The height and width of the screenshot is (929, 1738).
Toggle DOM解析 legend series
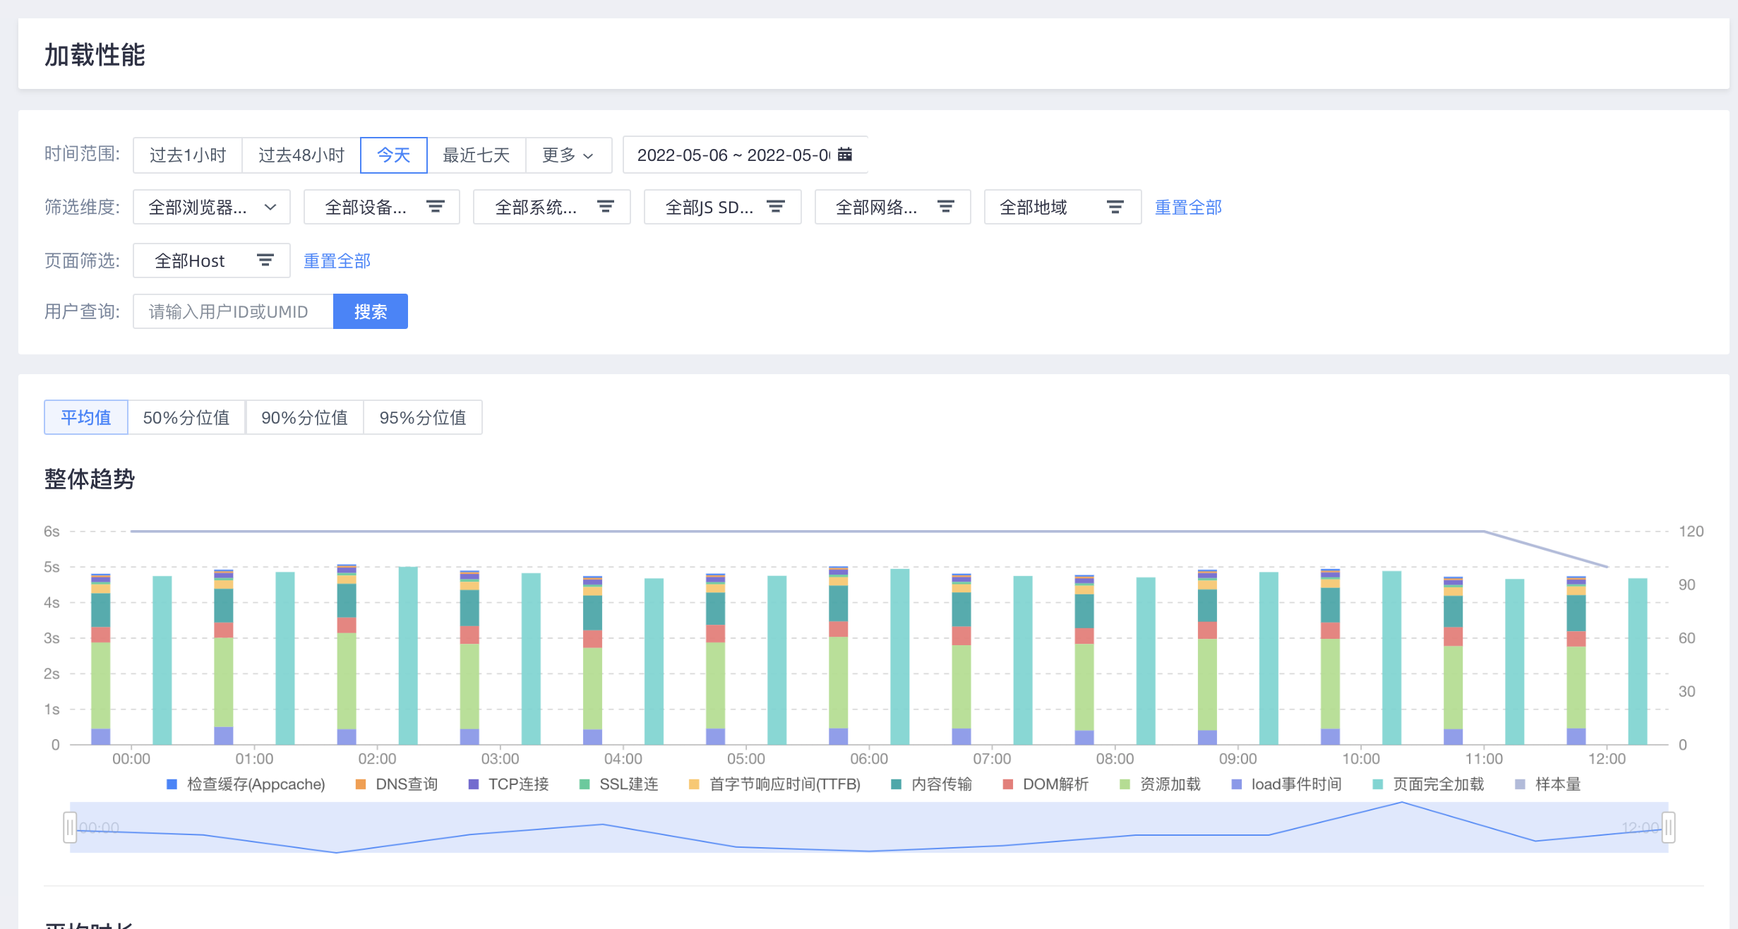[1046, 784]
